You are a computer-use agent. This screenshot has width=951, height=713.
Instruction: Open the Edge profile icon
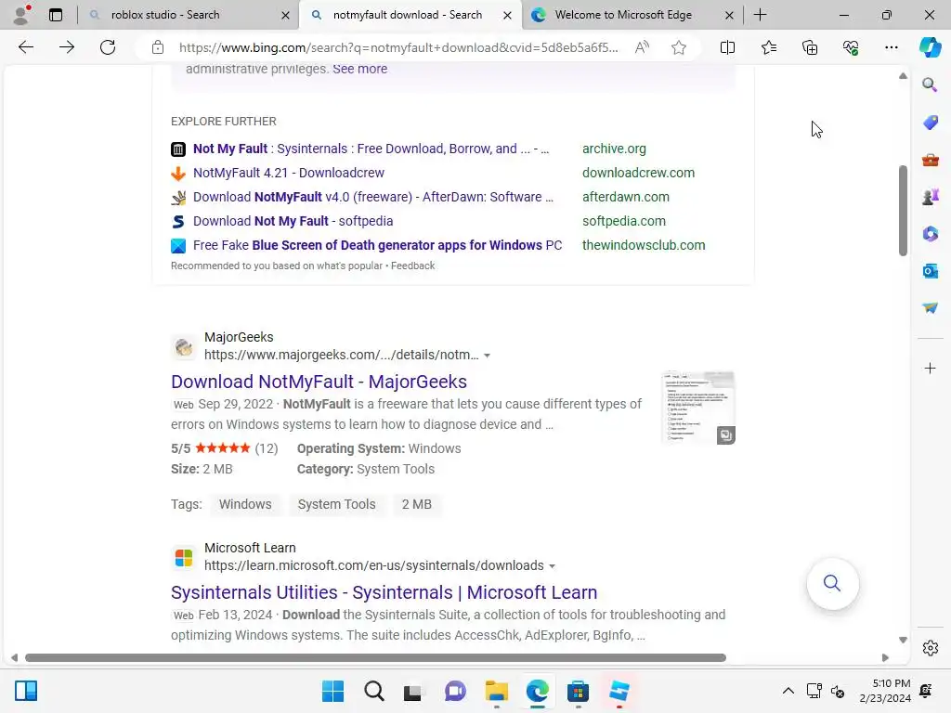click(x=22, y=15)
